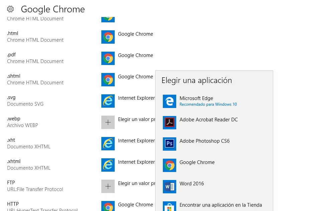
Task: Click the Internet Explorer icon for .xht
Action: tap(108, 144)
